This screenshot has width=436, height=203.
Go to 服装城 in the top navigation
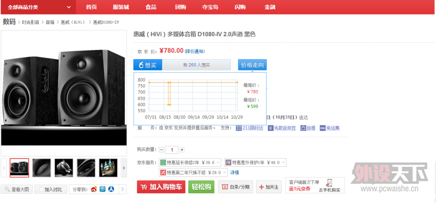click(121, 7)
